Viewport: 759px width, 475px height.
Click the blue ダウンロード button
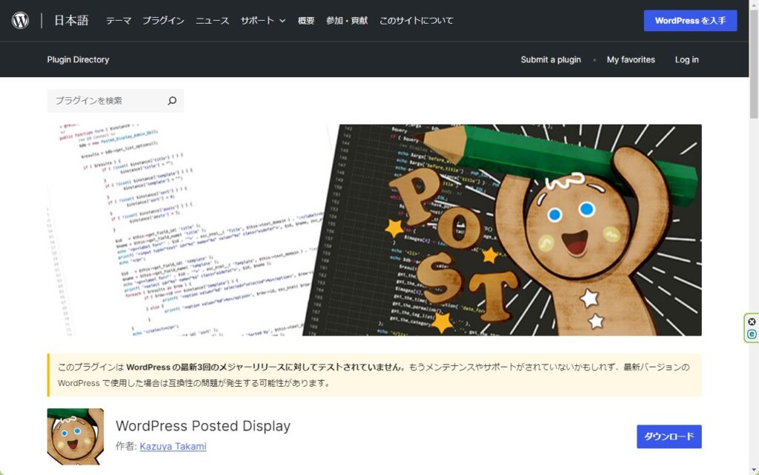click(669, 436)
